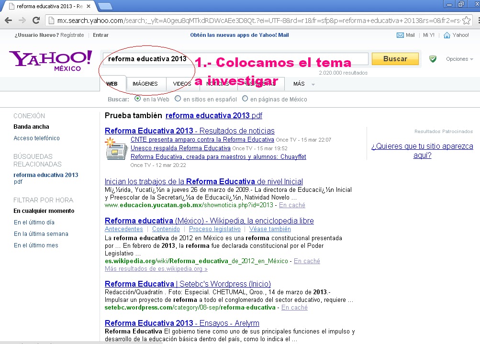The height and width of the screenshot is (344, 480).
Task: Click the Yahoo! México logo
Action: pos(51,61)
